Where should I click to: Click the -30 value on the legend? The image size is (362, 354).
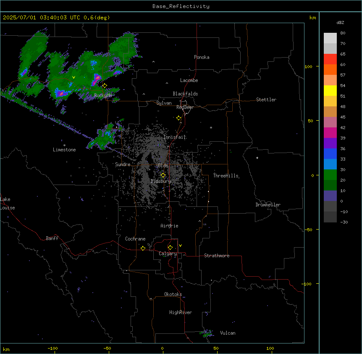pyautogui.click(x=344, y=222)
